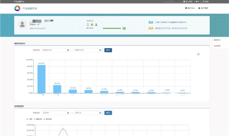Click the green account security progress bar
The height and width of the screenshot is (136, 229).
(x=112, y=29)
